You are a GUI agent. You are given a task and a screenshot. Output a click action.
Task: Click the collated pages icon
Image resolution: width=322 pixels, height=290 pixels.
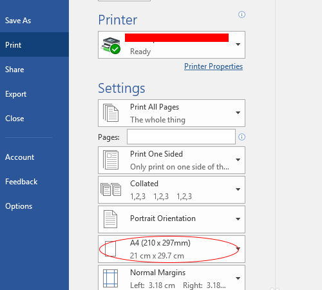(x=111, y=189)
